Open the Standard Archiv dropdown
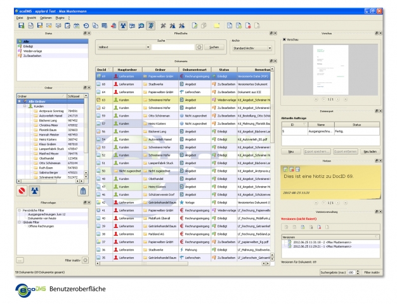The height and width of the screenshot is (304, 397). click(x=252, y=47)
